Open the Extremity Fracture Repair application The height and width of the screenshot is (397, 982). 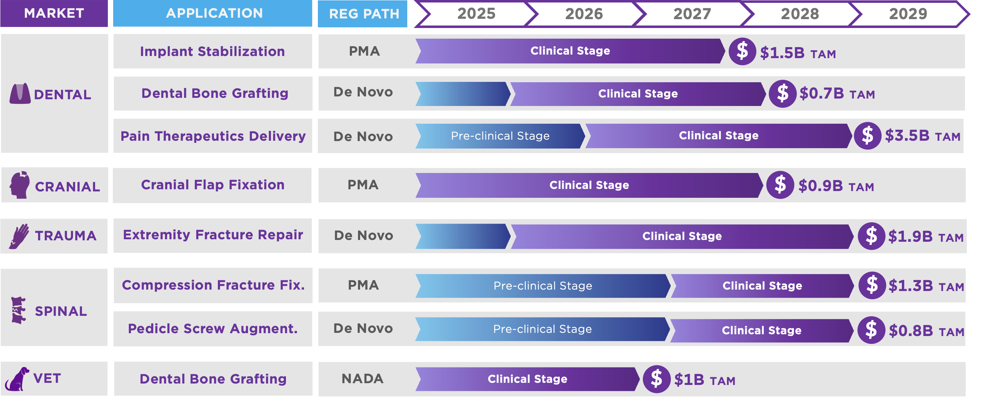point(213,235)
